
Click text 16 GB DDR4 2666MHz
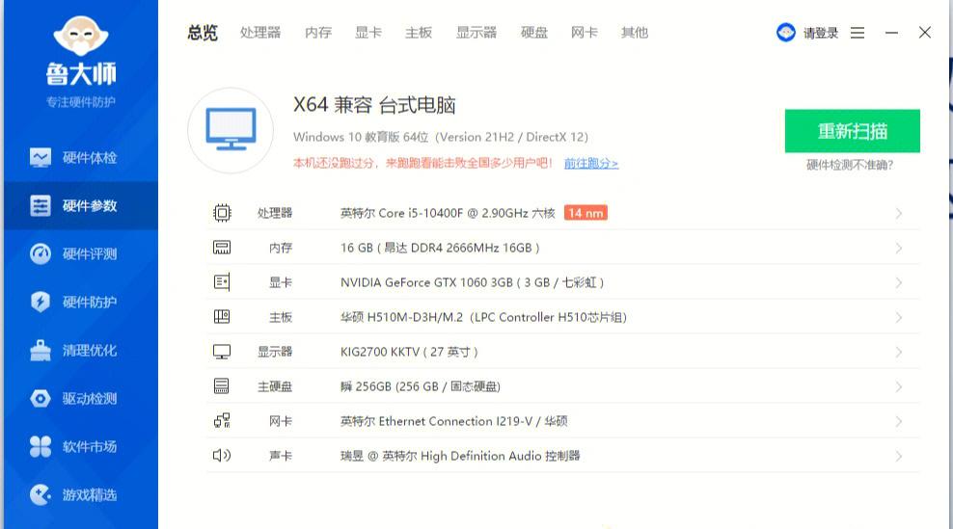click(440, 248)
